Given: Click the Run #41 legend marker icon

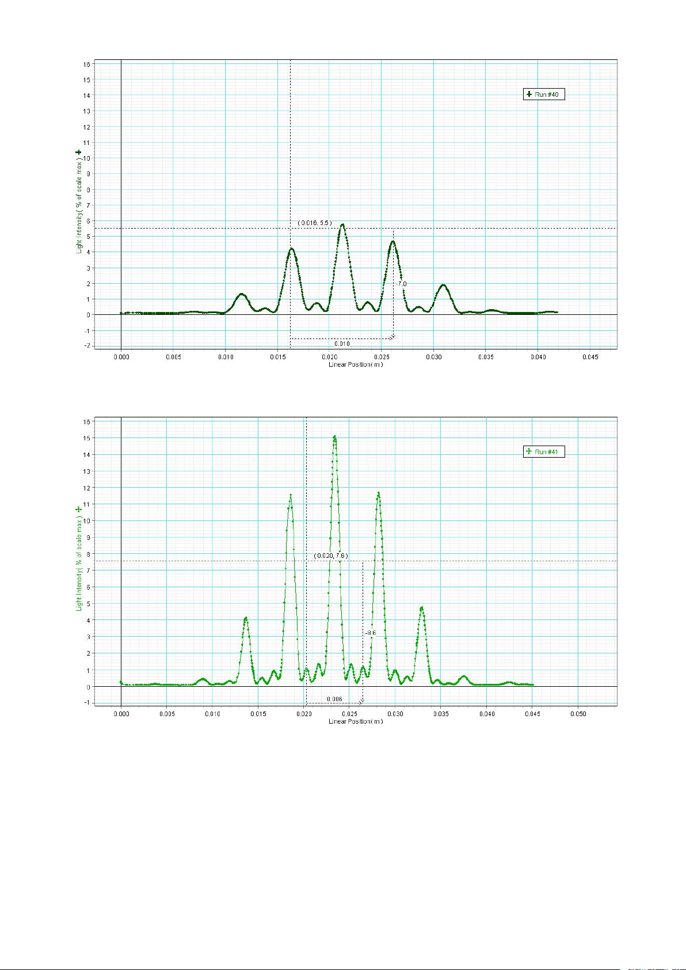Looking at the screenshot, I should tap(529, 452).
